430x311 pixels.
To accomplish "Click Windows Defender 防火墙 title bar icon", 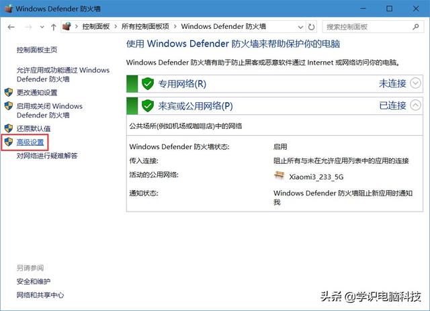I will [9, 9].
